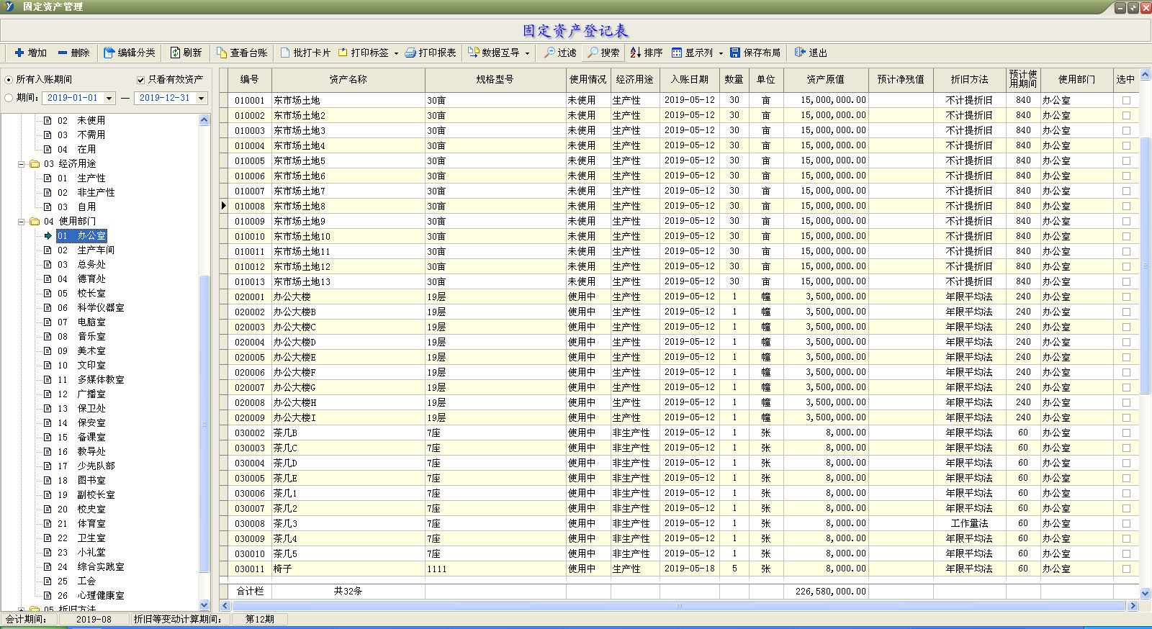Click 打印报表 print report icon
1152x629 pixels.
click(410, 53)
